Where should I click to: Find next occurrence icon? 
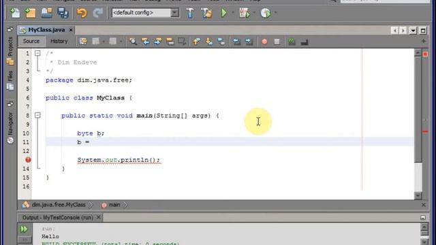pyautogui.click(x=157, y=42)
